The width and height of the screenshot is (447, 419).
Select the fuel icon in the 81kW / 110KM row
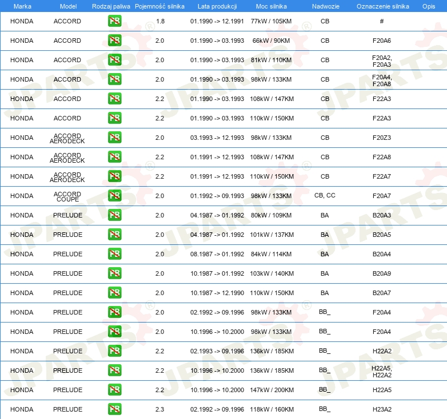114,60
